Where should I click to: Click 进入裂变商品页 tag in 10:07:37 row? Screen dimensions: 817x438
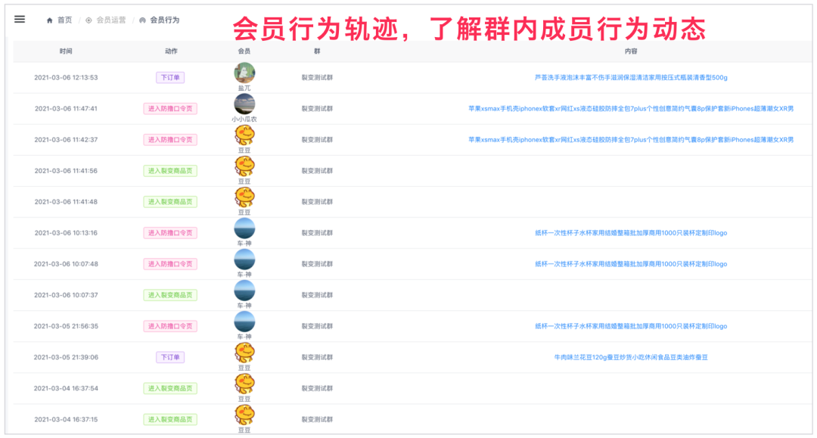(x=170, y=295)
